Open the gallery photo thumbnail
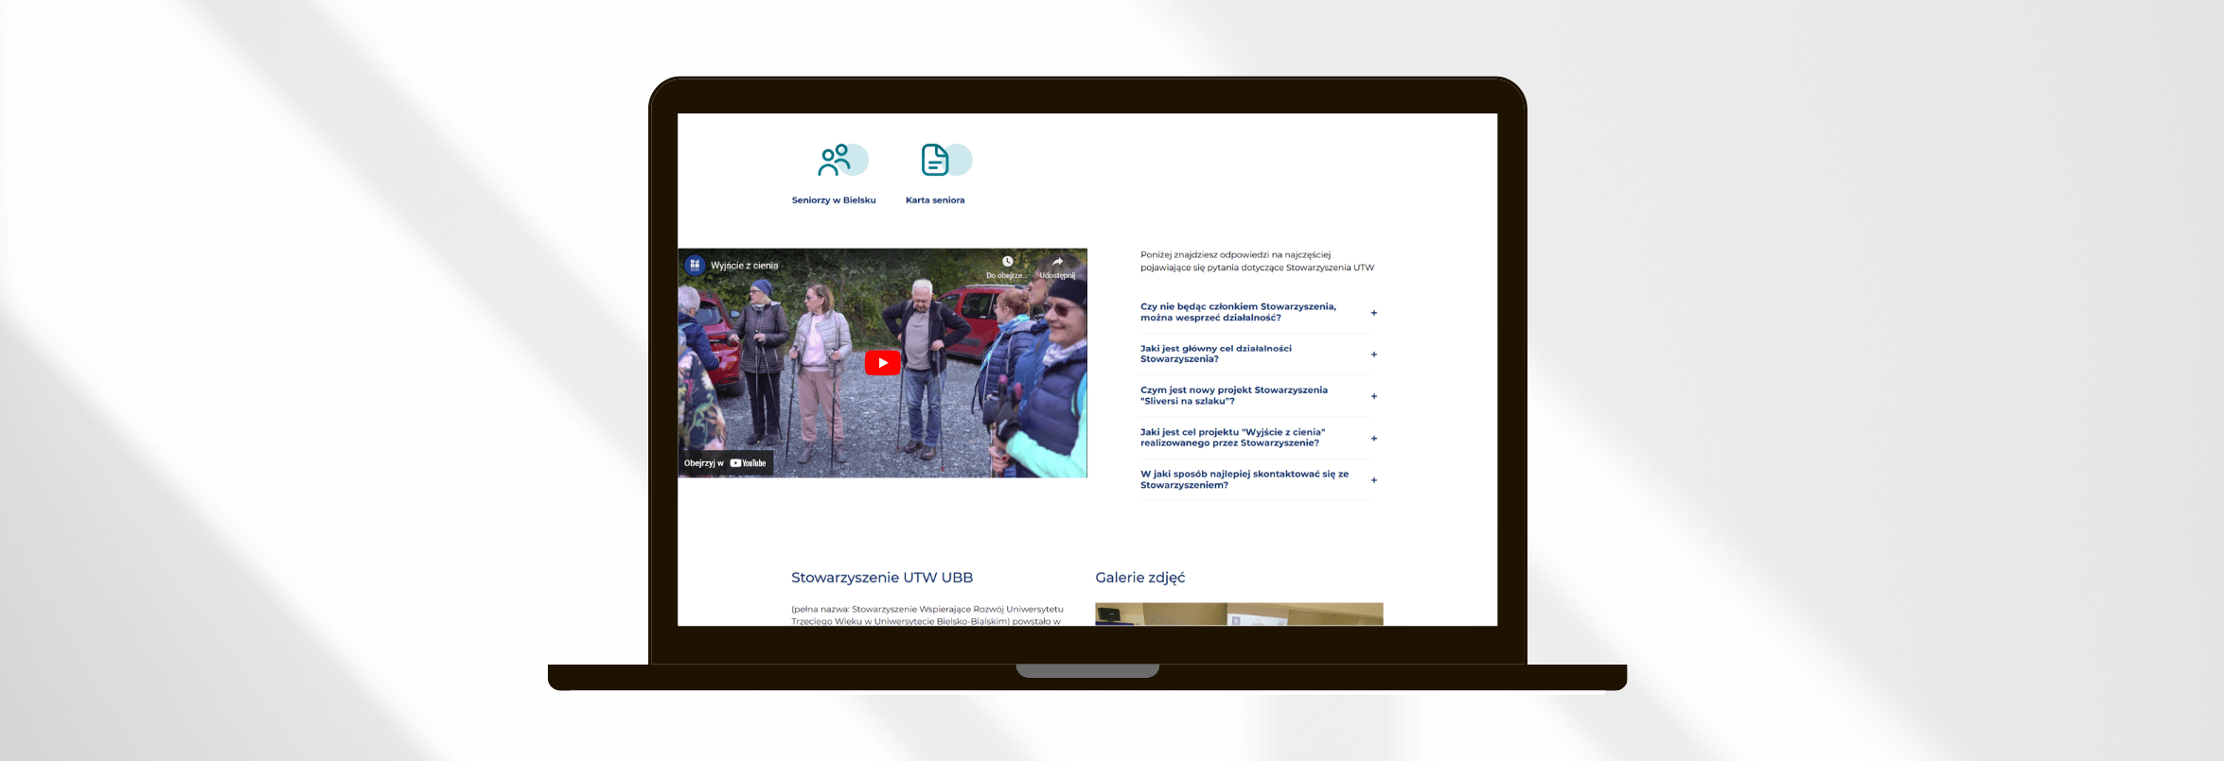The height and width of the screenshot is (761, 2224). pyautogui.click(x=1239, y=614)
